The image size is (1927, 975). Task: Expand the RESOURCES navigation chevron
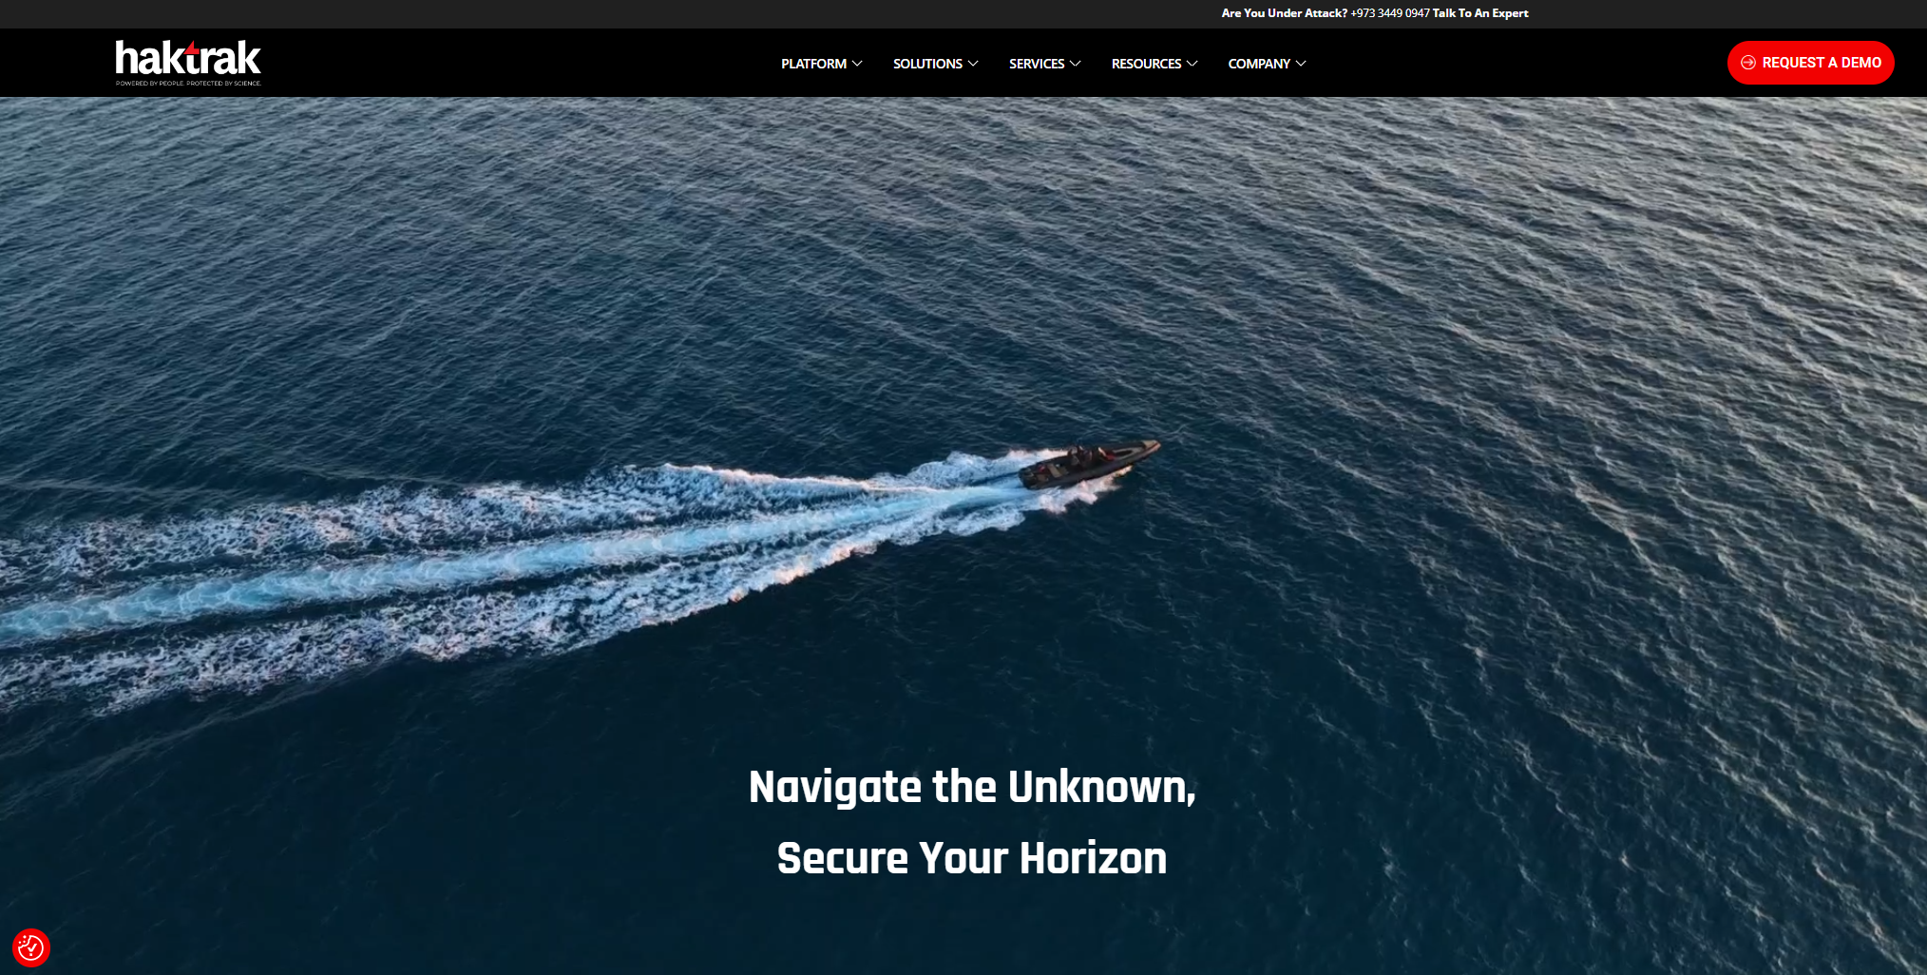(1192, 64)
